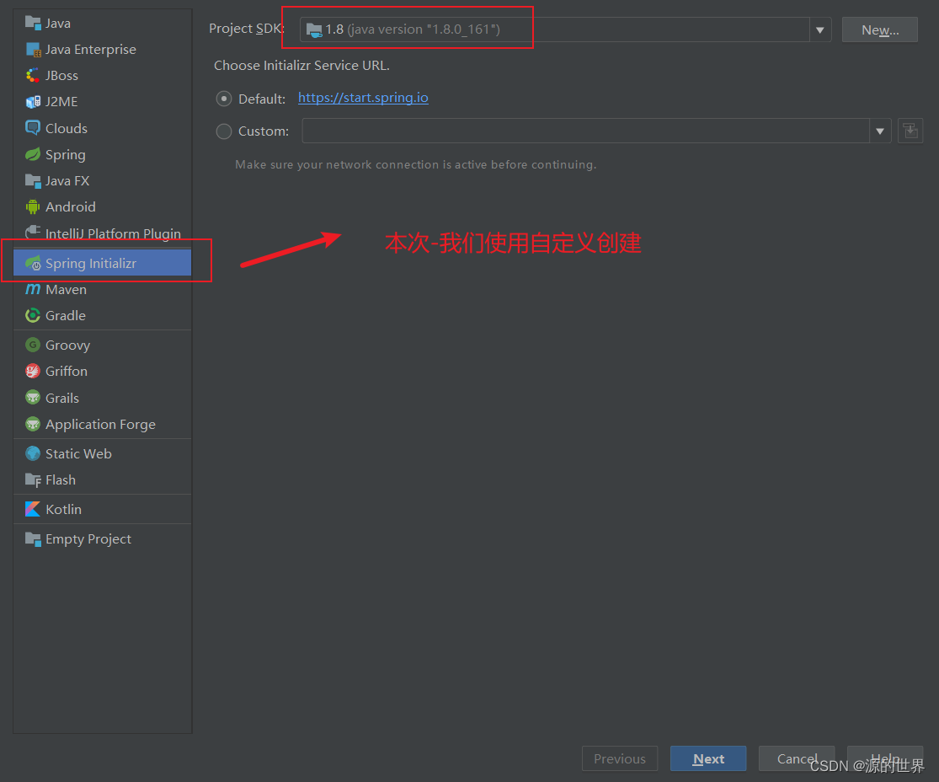939x782 pixels.
Task: Select the J2ME entry
Action: coord(103,102)
